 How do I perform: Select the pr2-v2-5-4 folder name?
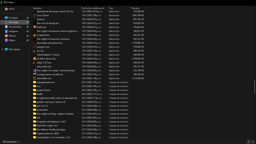pos(42,106)
